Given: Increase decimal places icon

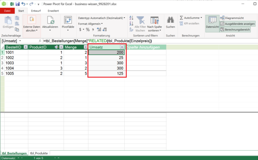Looking at the screenshot, I should [99, 30].
